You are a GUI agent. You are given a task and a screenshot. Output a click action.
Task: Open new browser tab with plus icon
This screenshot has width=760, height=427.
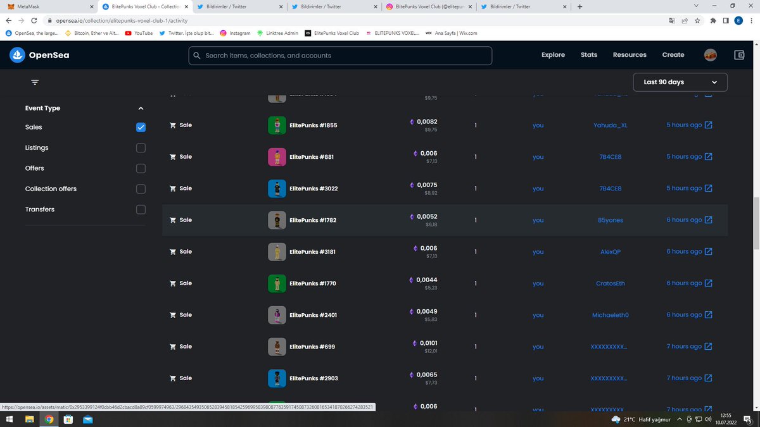pyautogui.click(x=579, y=6)
